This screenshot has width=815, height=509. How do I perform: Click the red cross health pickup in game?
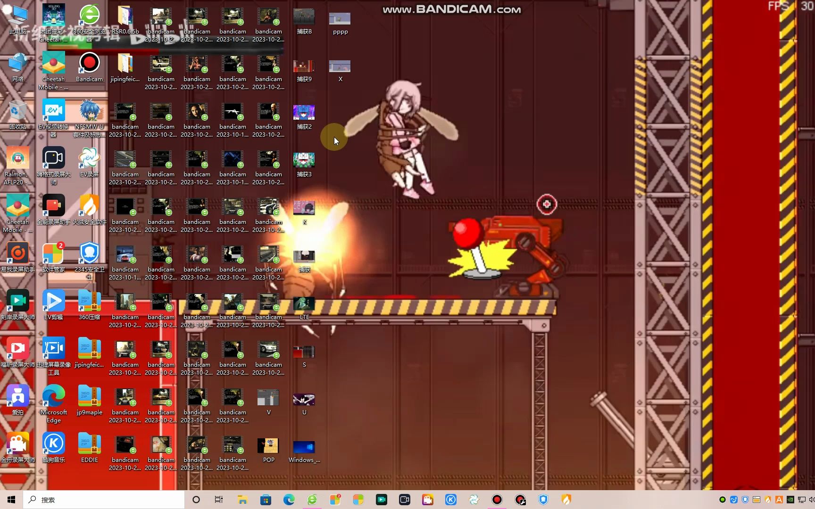547,204
